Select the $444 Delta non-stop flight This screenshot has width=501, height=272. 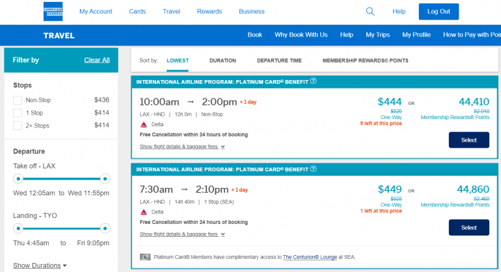468,140
